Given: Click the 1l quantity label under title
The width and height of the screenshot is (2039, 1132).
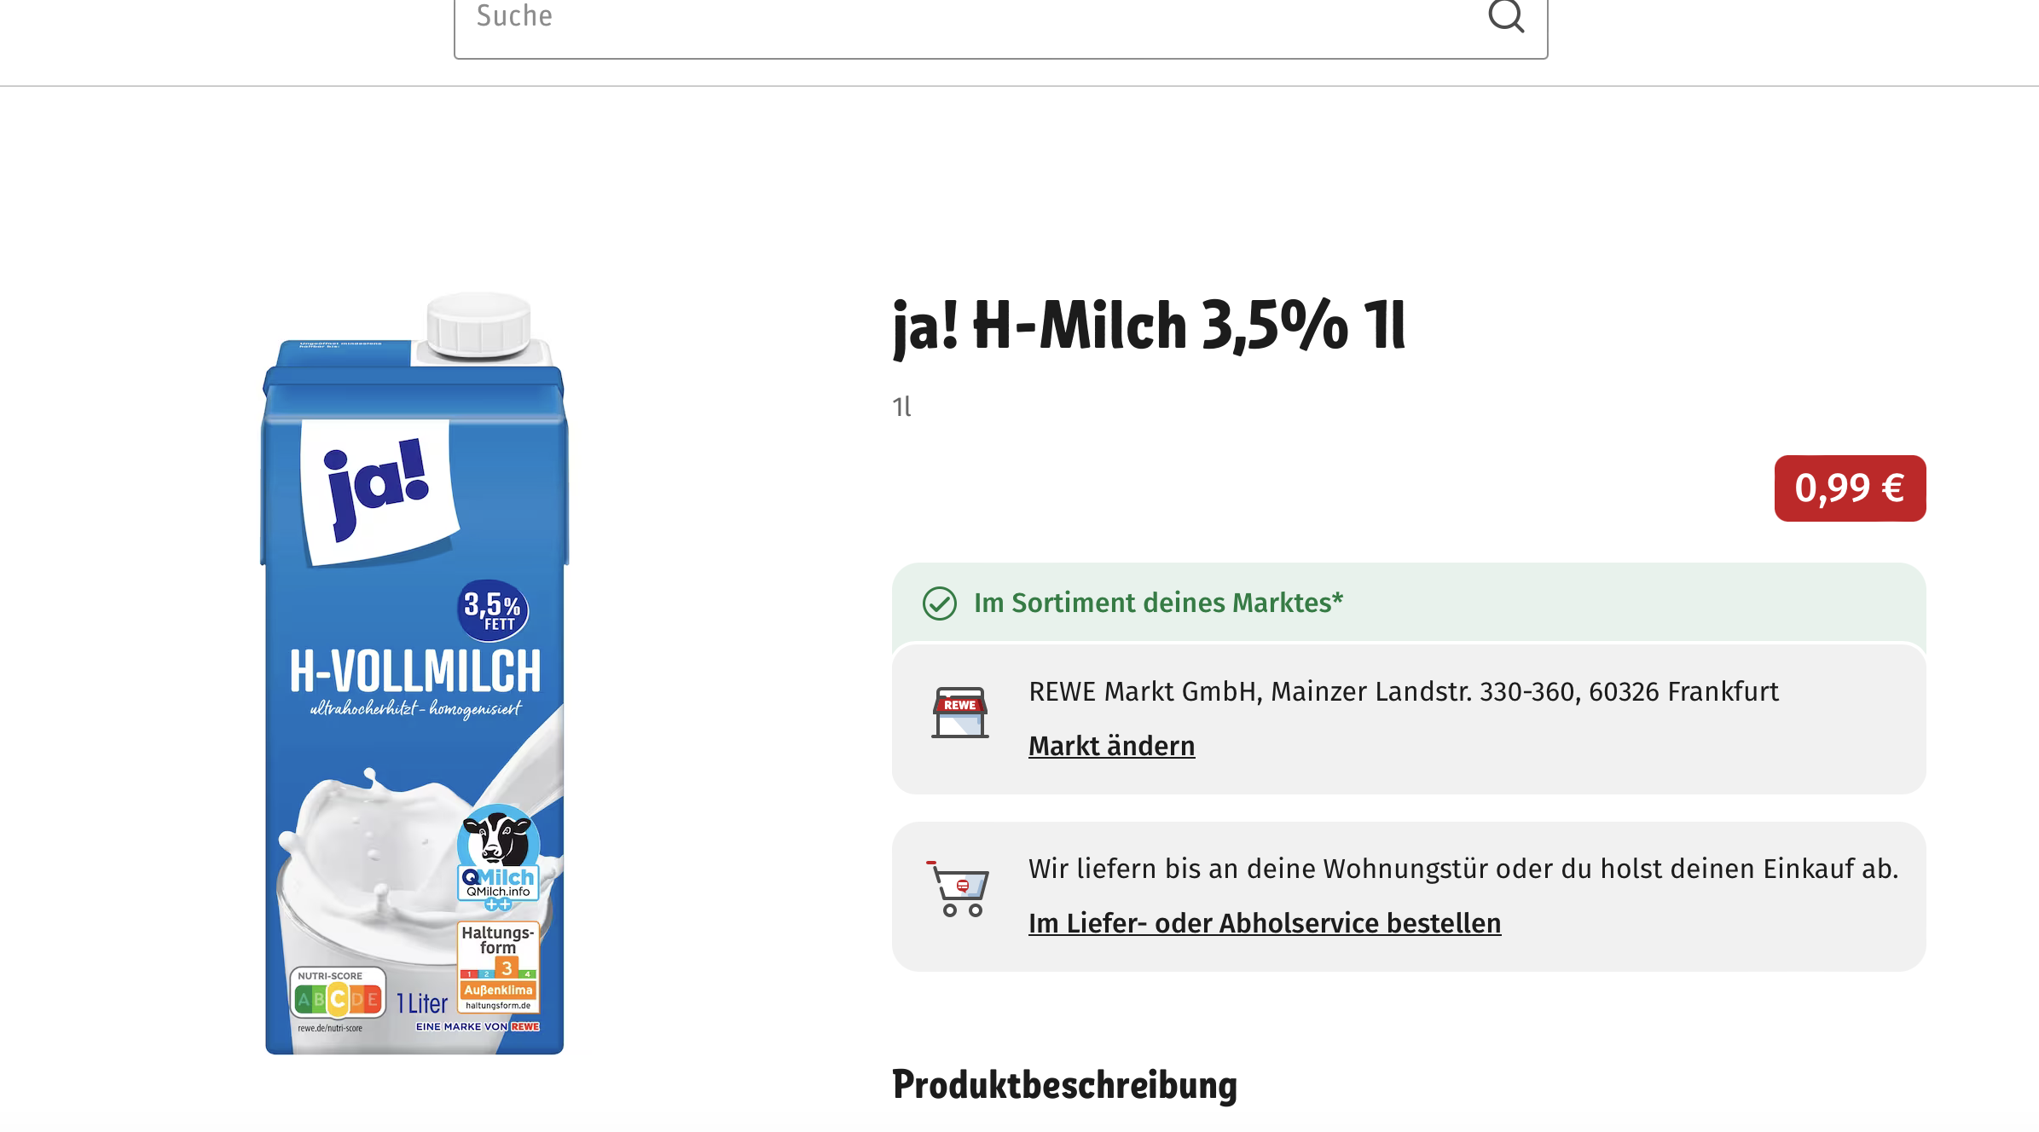Looking at the screenshot, I should pos(901,407).
